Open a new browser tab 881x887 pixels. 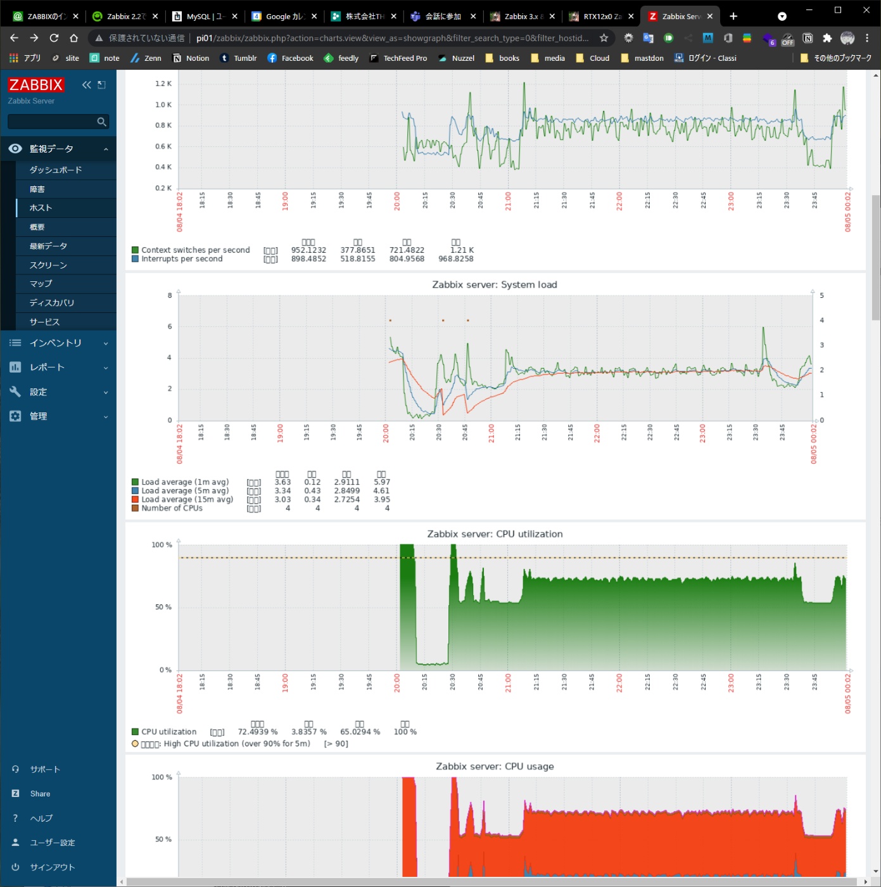(733, 16)
